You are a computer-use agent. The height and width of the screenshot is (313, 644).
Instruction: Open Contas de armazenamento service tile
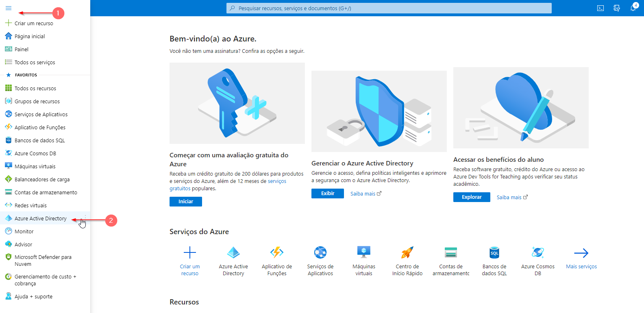[451, 260]
